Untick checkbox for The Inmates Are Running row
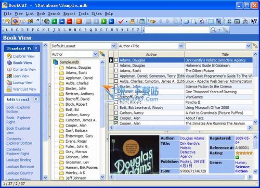The width and height of the screenshot is (260, 188). [116, 123]
